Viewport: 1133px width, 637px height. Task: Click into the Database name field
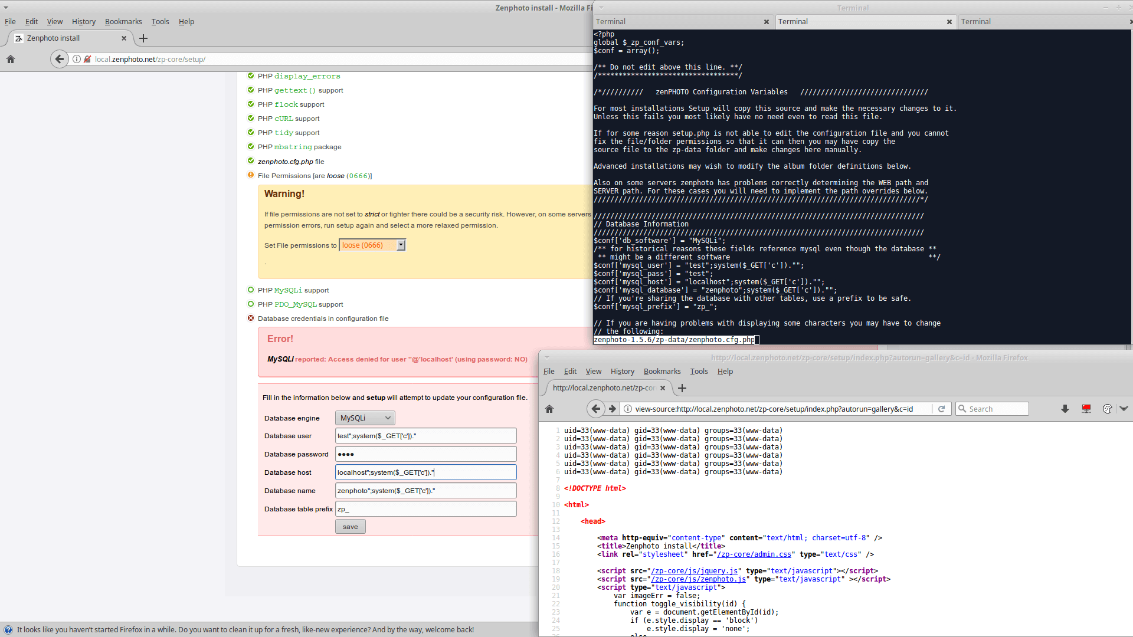(x=425, y=491)
